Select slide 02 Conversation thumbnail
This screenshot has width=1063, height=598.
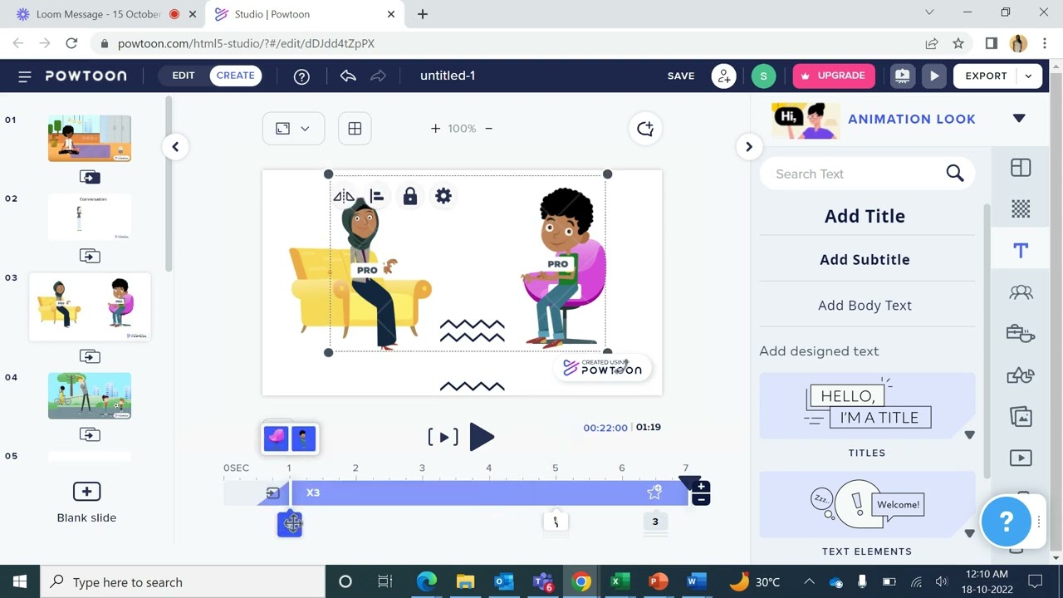(x=90, y=217)
